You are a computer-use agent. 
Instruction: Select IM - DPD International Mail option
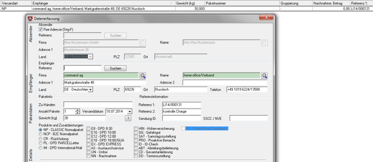41,148
